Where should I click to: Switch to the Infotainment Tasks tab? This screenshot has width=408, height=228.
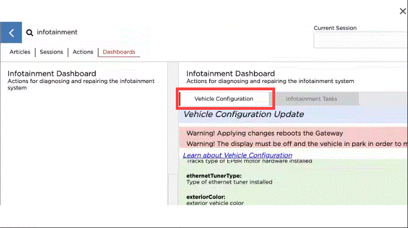311,99
